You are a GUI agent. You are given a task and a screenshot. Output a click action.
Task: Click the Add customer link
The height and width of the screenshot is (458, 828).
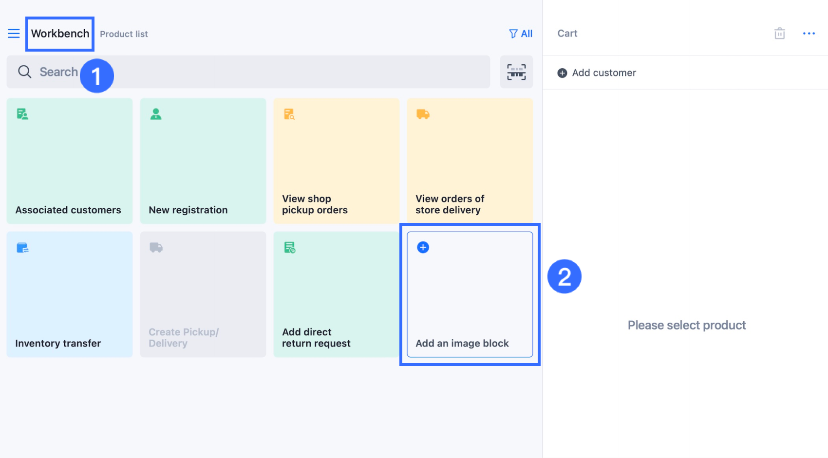pos(603,73)
